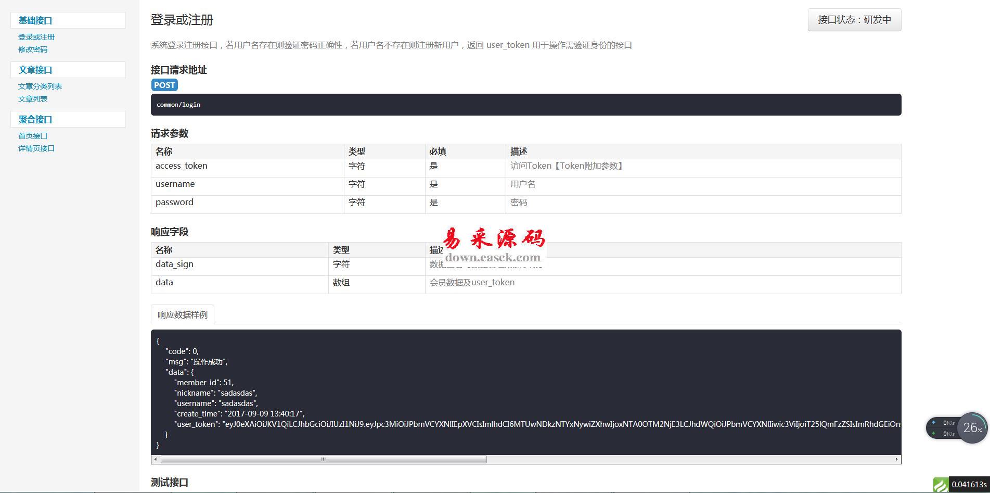Select the 基础接口 section header
The width and height of the screenshot is (990, 493).
pos(68,20)
